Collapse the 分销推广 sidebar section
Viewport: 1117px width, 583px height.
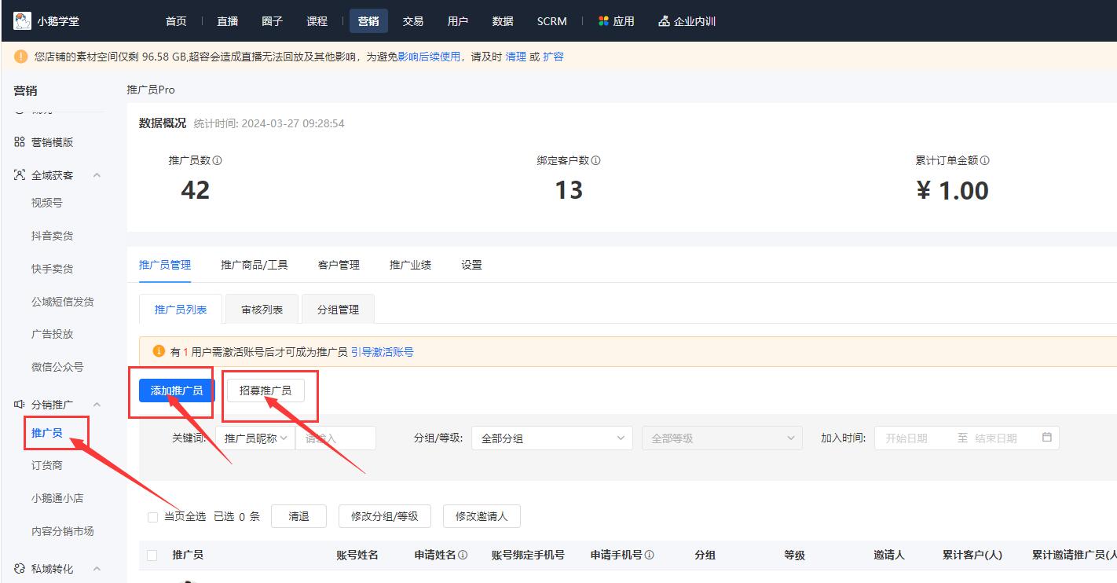coord(97,405)
